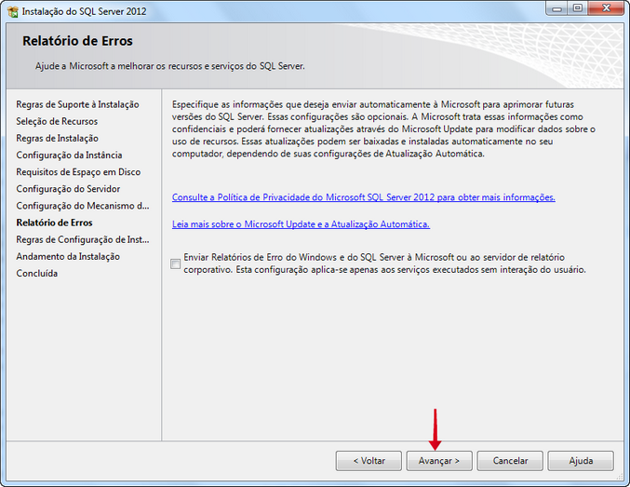Open help via the Ajuda button

tap(581, 460)
